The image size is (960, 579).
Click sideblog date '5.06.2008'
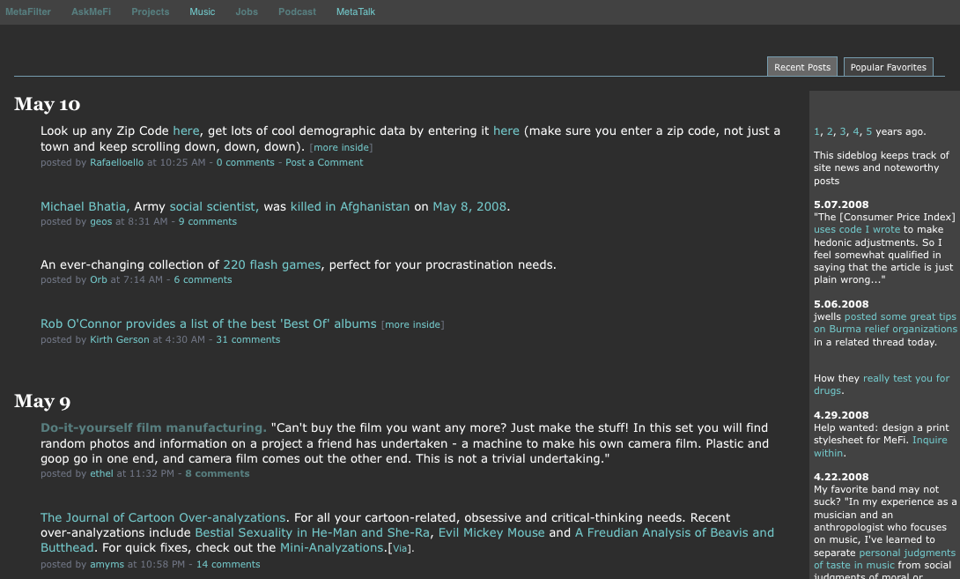point(841,304)
